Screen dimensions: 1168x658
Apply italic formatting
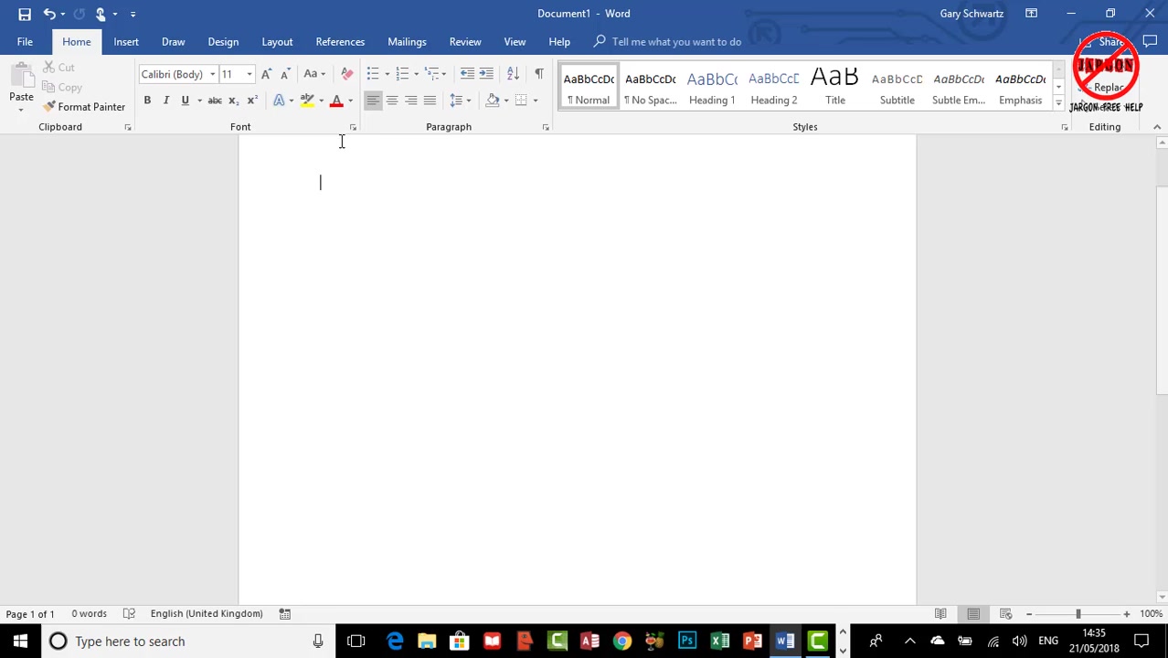(x=165, y=100)
